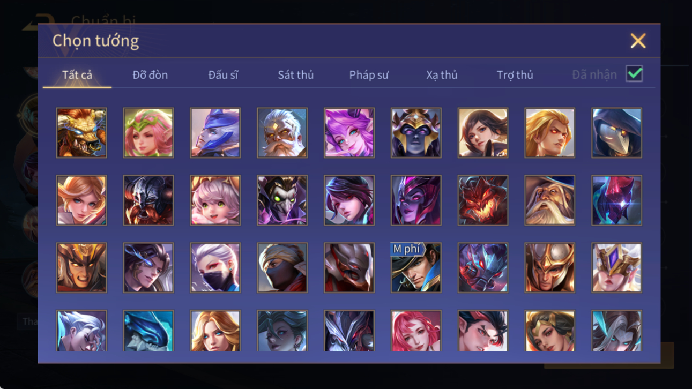Pick the white-haired masked ninja girl portrait

click(215, 268)
